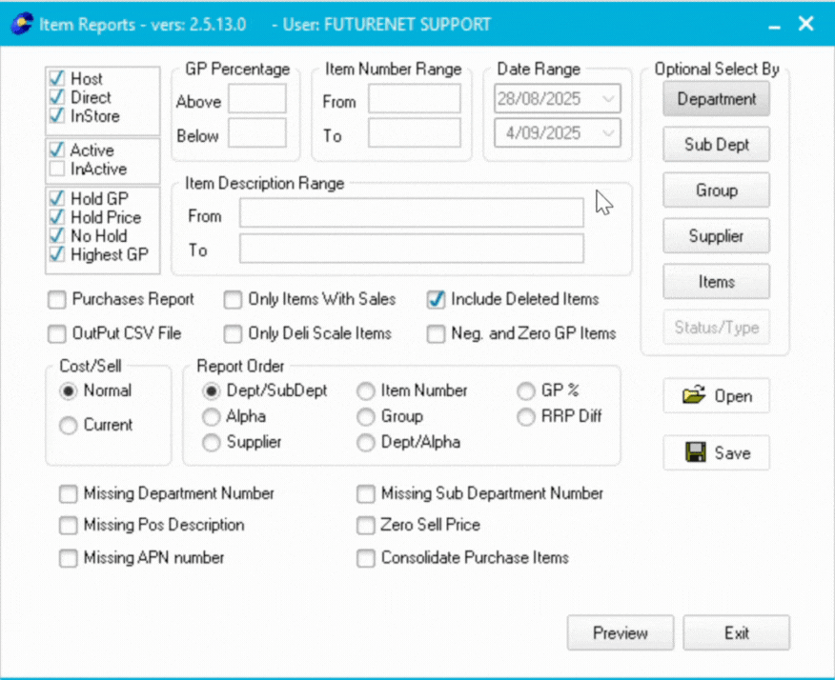Image resolution: width=835 pixels, height=680 pixels.
Task: Select the Alpha report order option
Action: [x=211, y=416]
